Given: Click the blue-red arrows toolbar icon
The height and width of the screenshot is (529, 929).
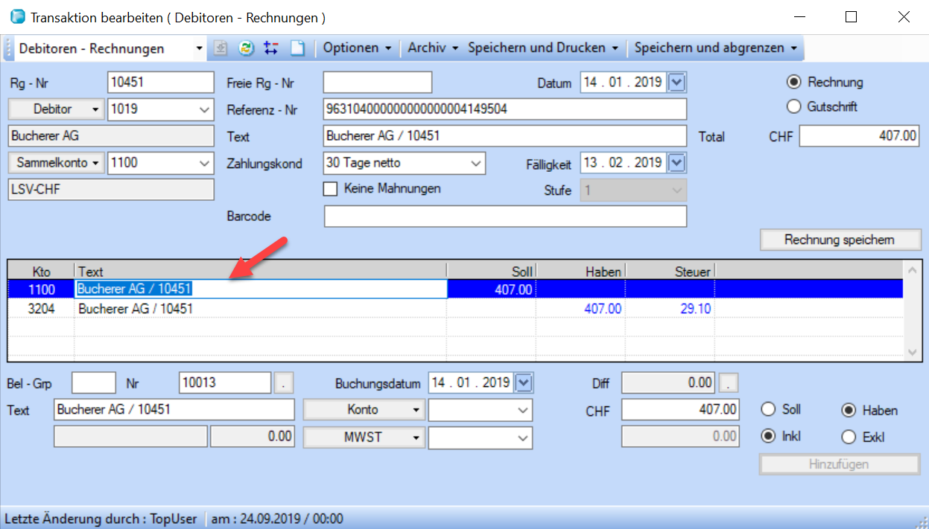Looking at the screenshot, I should pyautogui.click(x=270, y=48).
